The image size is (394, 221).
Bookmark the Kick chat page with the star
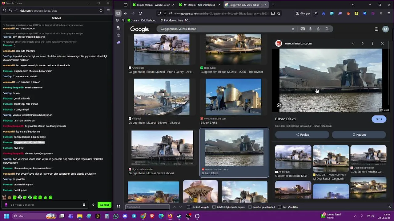pyautogui.click(x=101, y=10)
